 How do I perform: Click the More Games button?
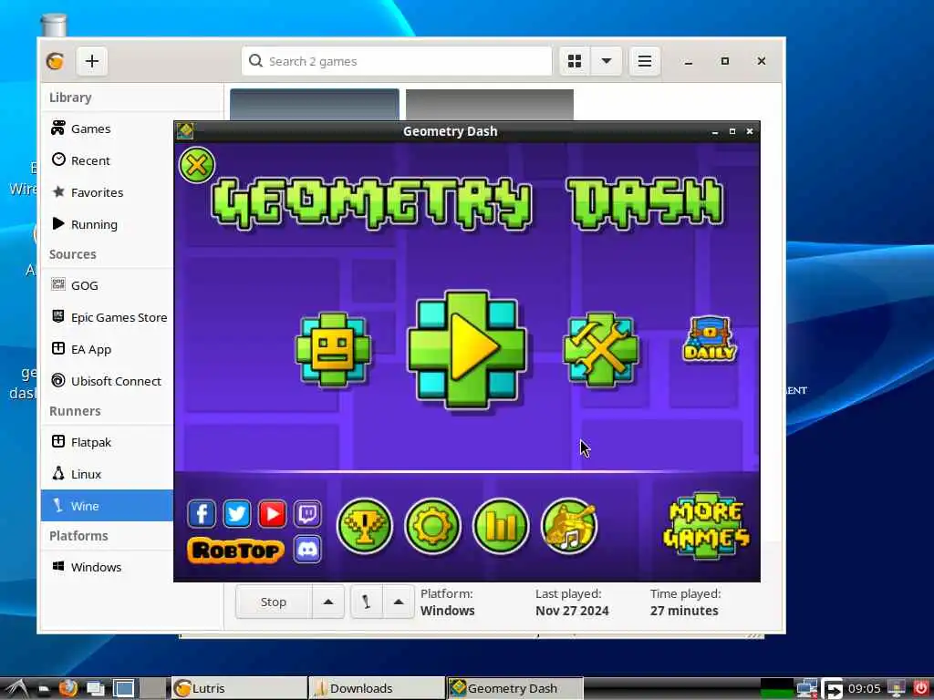click(707, 526)
